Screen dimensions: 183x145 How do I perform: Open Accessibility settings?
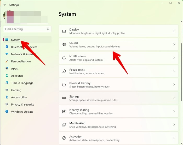27,97
